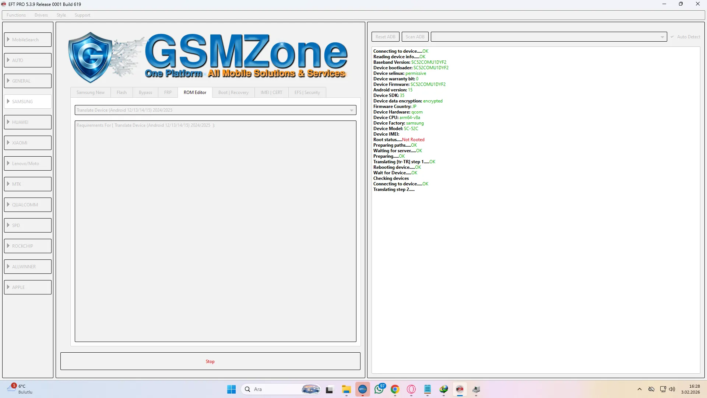Switch to the Boot | Recovery tab
This screenshot has height=398, width=707.
click(233, 92)
